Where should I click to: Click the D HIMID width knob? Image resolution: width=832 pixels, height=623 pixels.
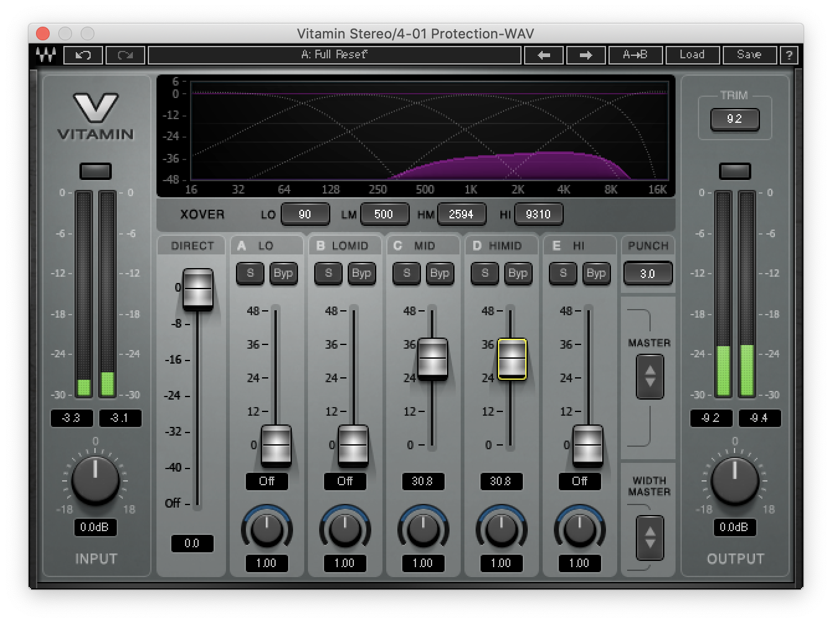click(x=502, y=529)
